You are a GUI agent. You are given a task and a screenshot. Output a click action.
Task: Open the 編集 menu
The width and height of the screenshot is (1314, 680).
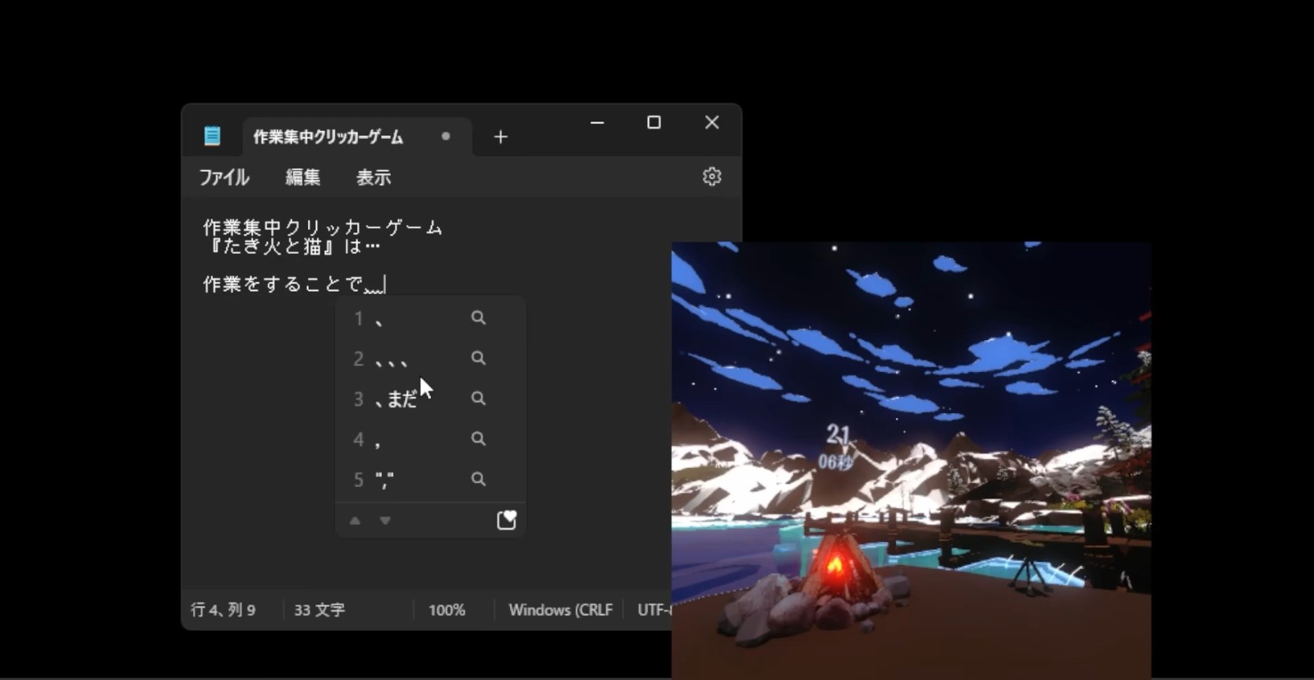pos(302,177)
